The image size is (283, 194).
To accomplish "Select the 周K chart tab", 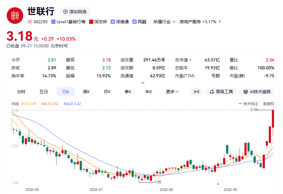I will pos(86,92).
